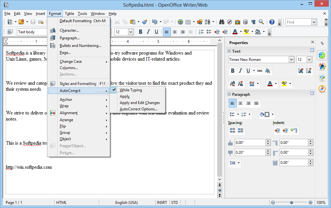331x208 pixels.
Task: Click the INSRT insert mode status bar field
Action: (x=162, y=203)
